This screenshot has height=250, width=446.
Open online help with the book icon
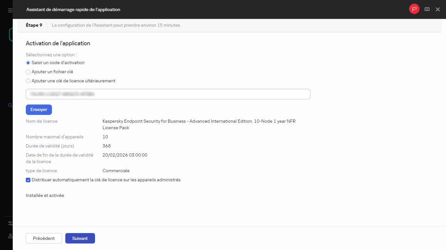click(x=427, y=9)
